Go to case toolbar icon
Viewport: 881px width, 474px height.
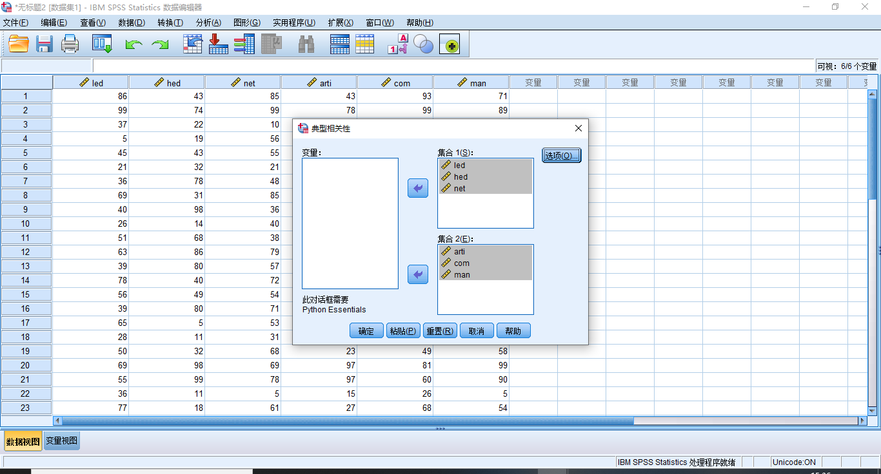pyautogui.click(x=193, y=44)
